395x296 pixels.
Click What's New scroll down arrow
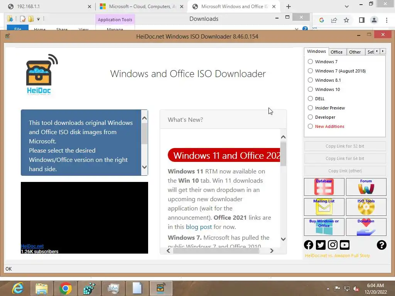pyautogui.click(x=283, y=239)
